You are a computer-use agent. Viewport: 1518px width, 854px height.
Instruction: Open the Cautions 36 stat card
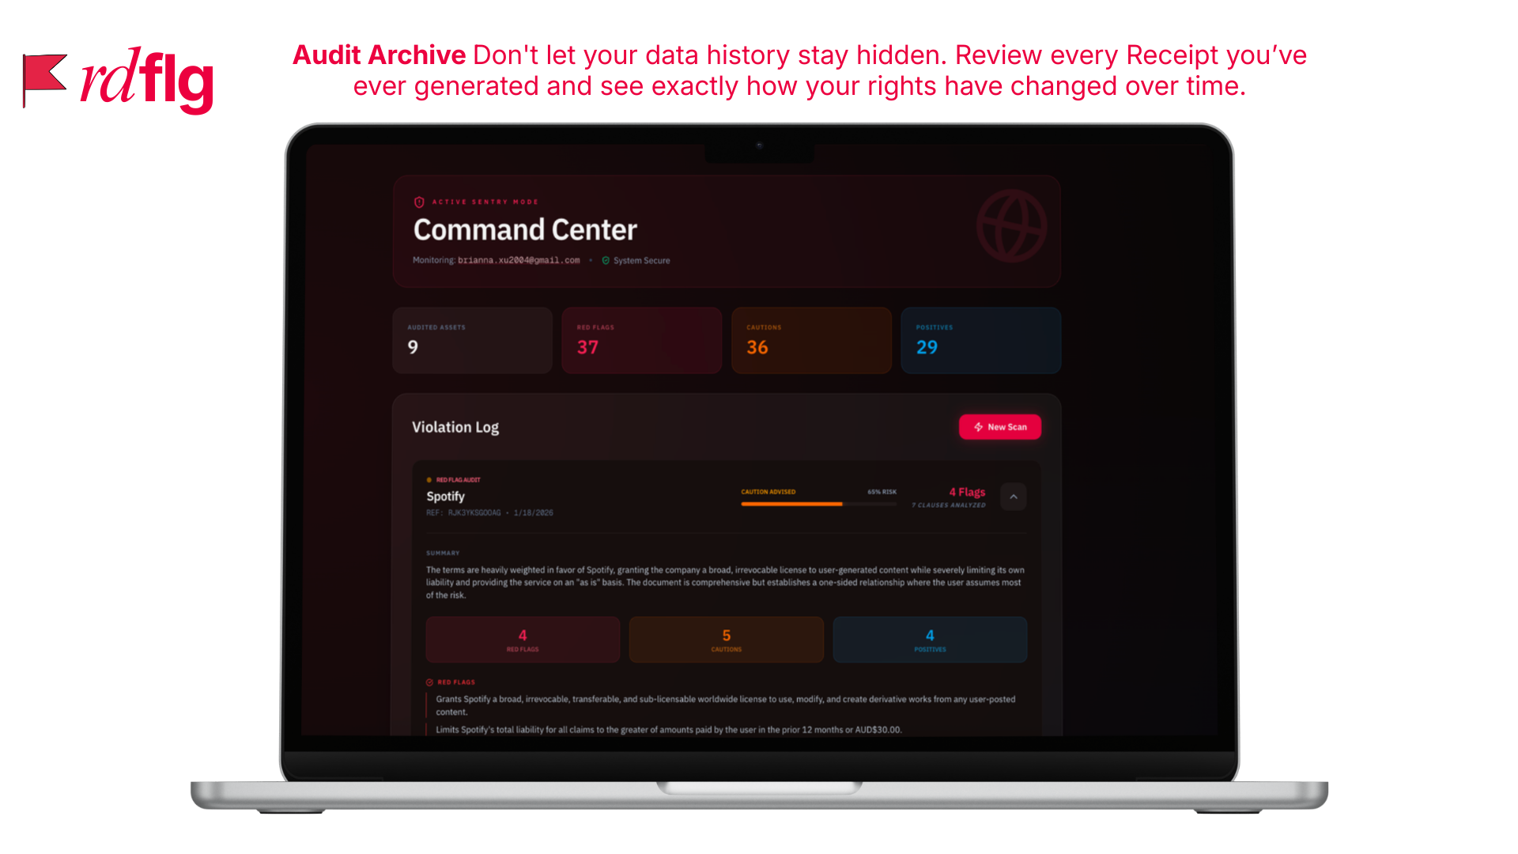(x=811, y=340)
